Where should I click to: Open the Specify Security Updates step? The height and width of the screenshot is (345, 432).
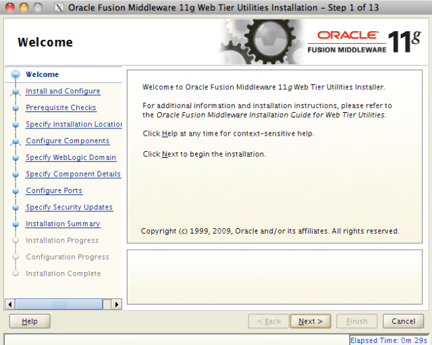pos(69,207)
